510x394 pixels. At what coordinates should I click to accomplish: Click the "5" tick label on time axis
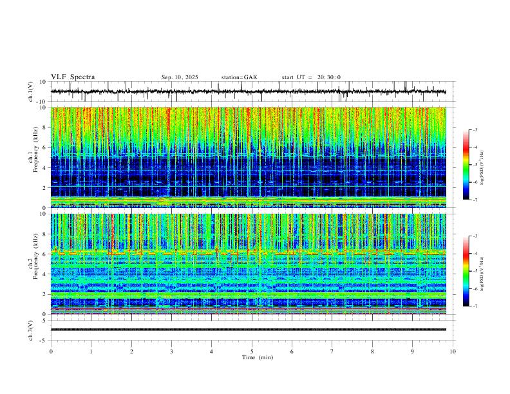coord(252,352)
